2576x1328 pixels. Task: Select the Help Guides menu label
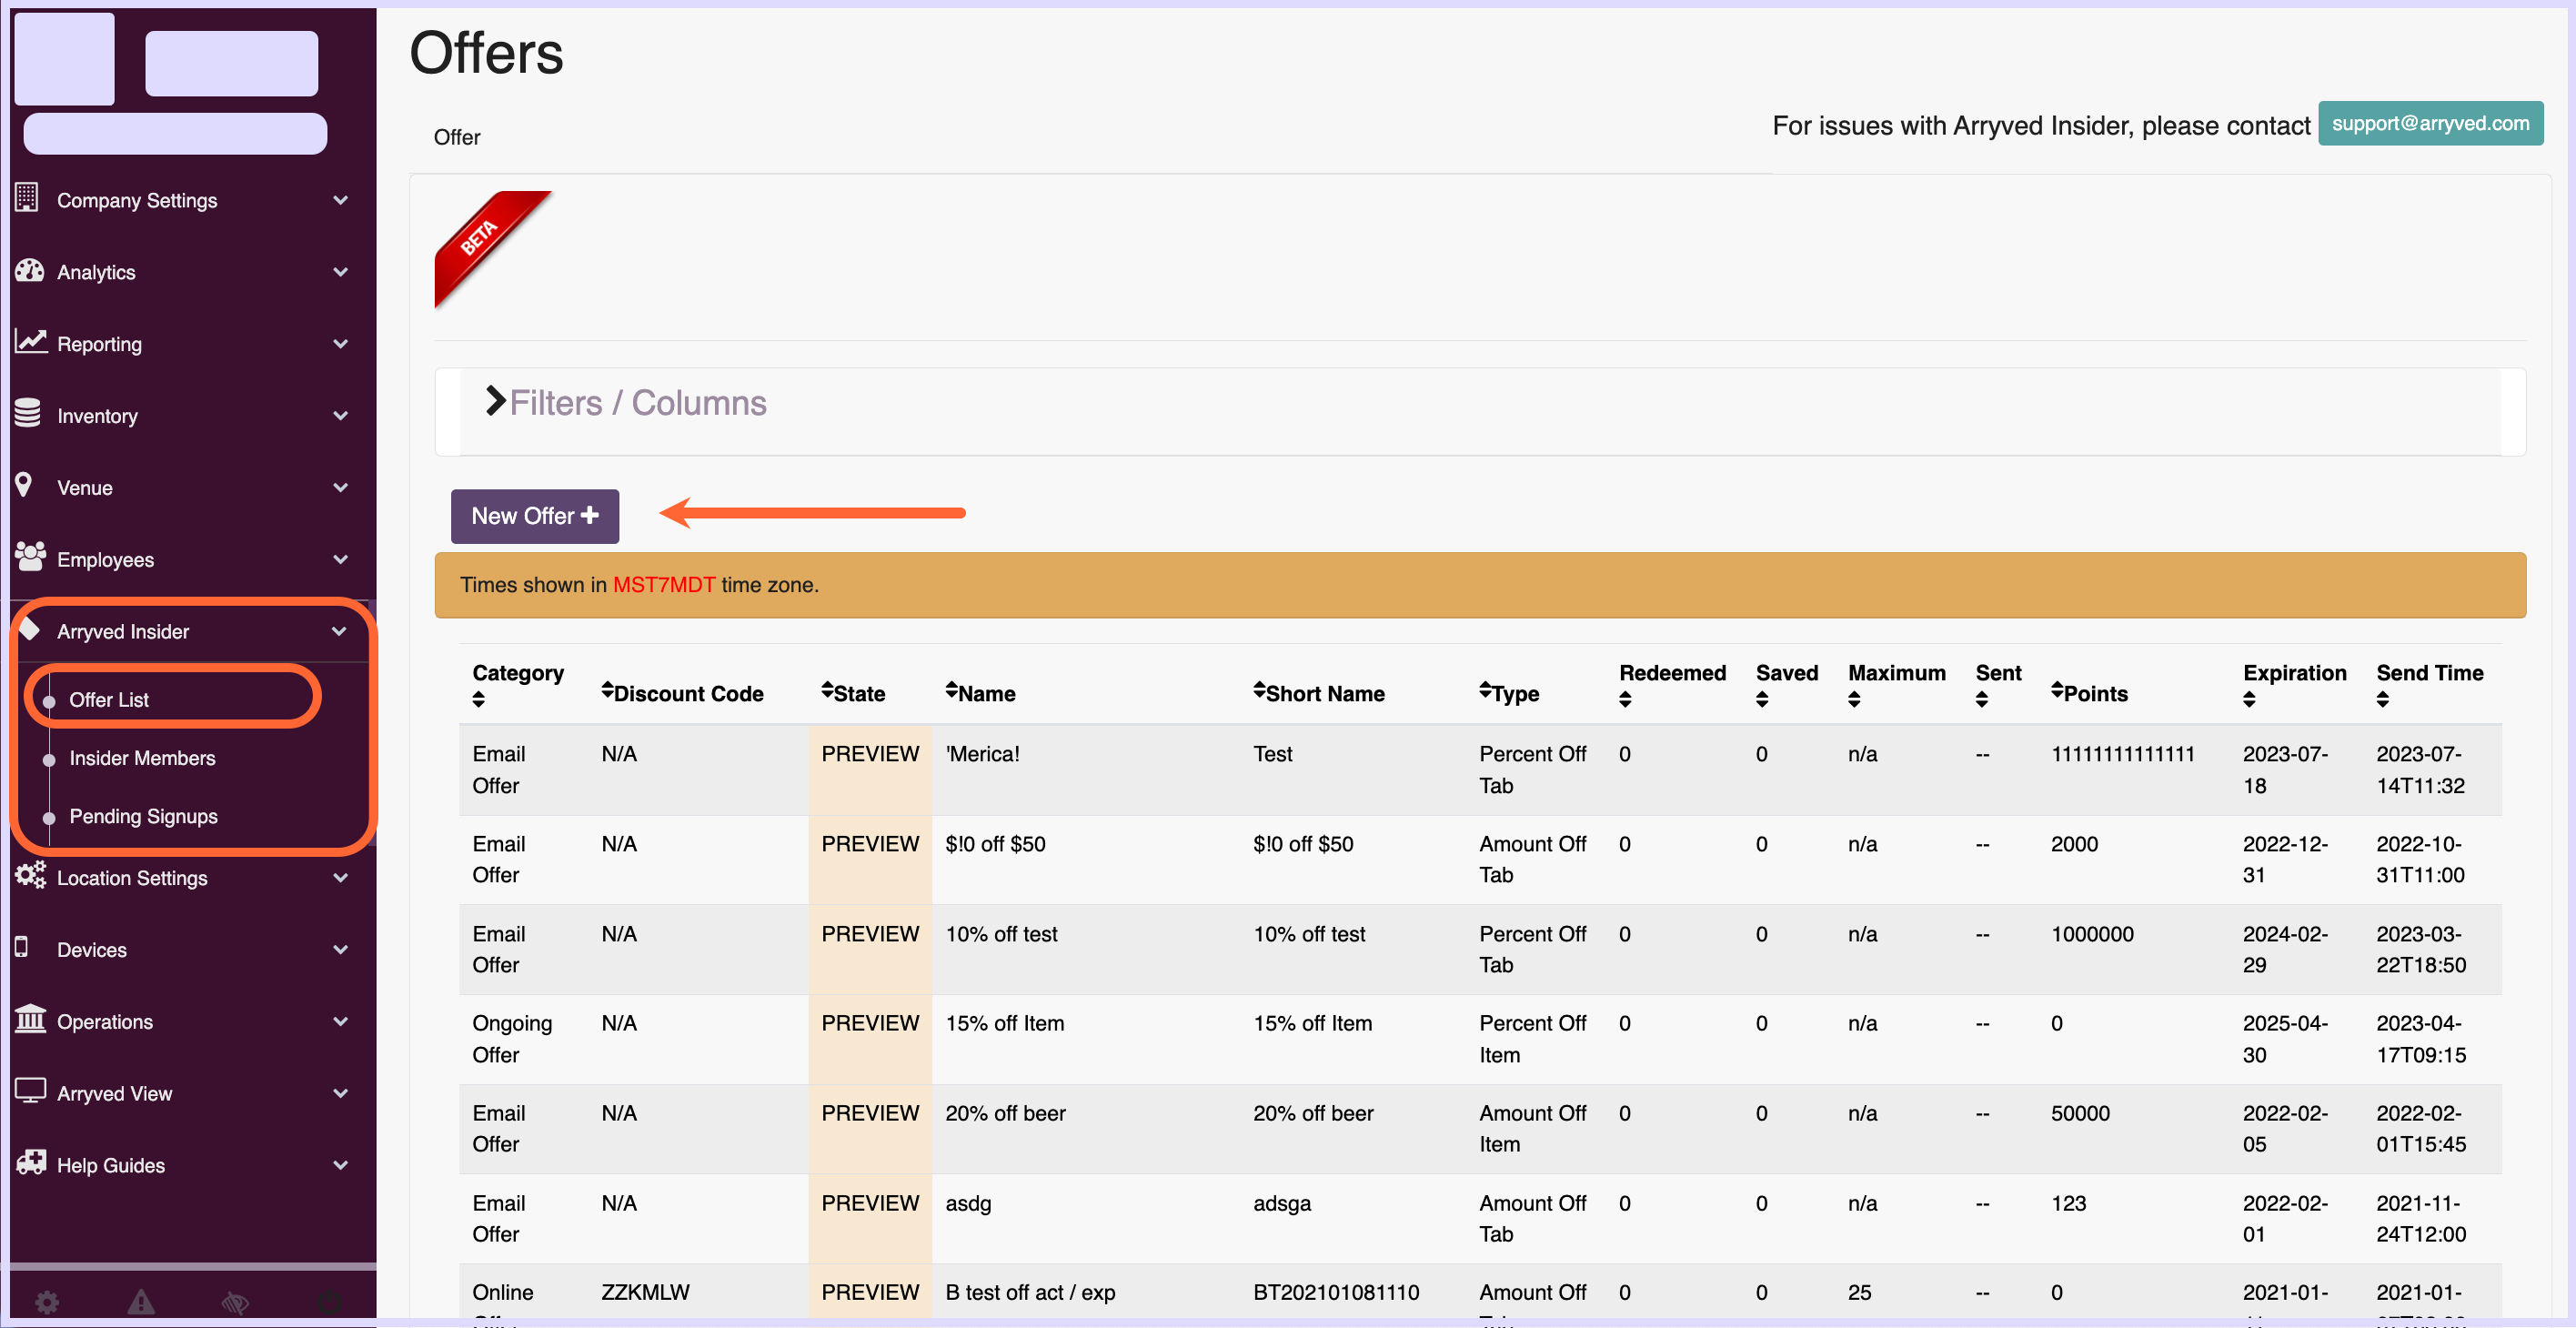point(111,1165)
